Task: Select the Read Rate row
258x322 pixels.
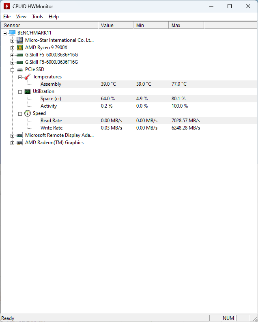Action: 51,121
